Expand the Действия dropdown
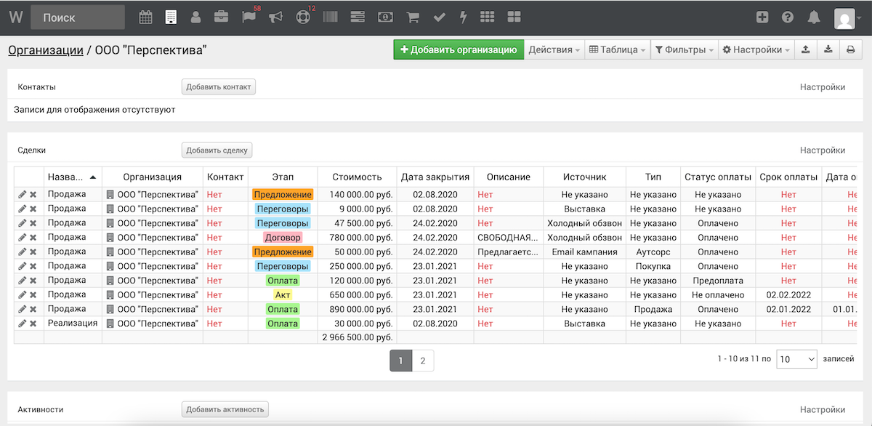The width and height of the screenshot is (872, 426). coord(554,49)
